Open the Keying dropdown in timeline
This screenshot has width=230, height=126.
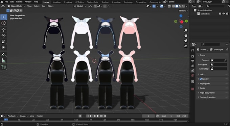23,116
